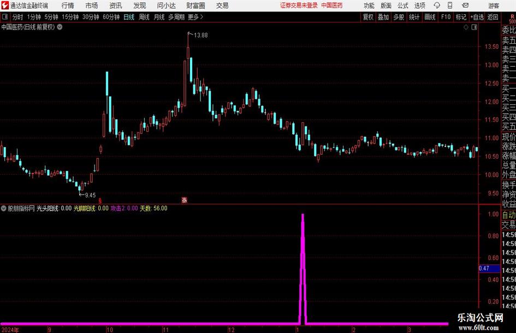The image size is (516, 333).
Task: Click the 13.88 high price marker
Action: (x=201, y=36)
